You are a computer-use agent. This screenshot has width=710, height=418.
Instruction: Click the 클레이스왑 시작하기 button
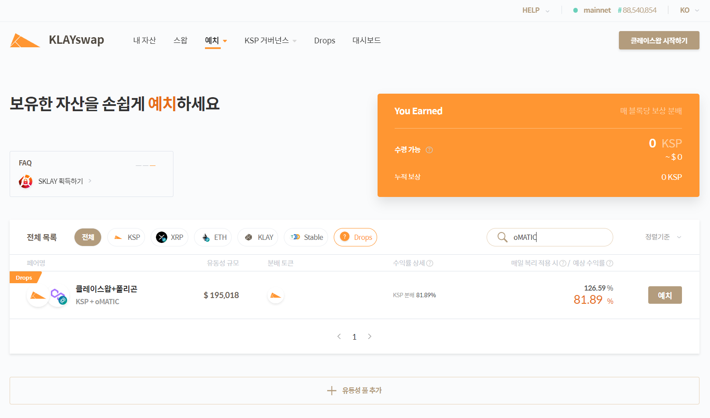(659, 40)
